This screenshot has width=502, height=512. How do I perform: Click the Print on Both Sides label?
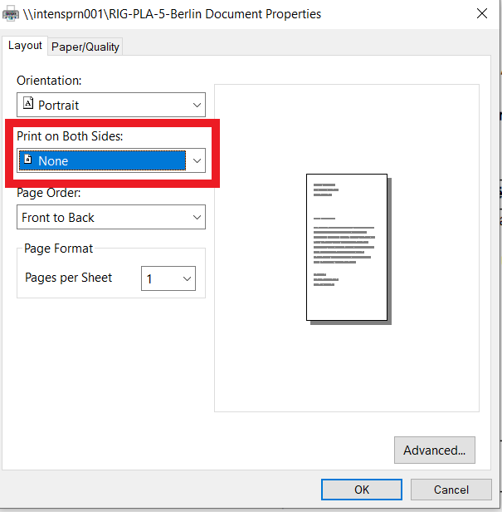point(70,136)
